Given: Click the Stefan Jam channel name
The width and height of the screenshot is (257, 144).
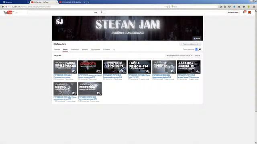Looking at the screenshot, I should 60,44.
